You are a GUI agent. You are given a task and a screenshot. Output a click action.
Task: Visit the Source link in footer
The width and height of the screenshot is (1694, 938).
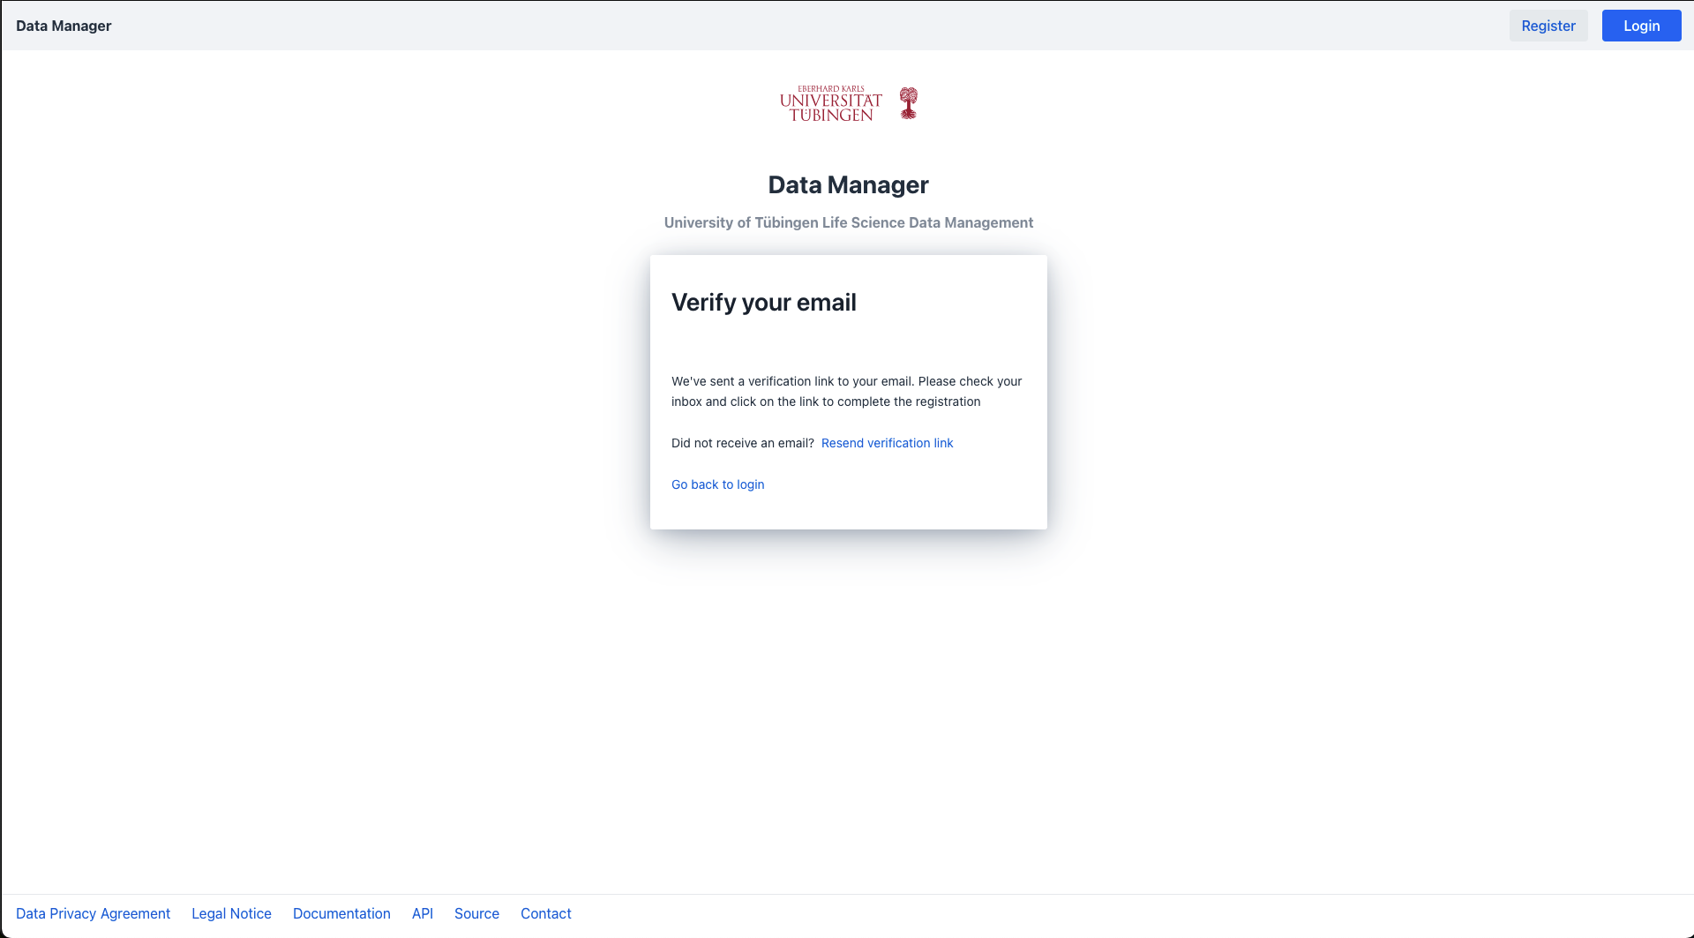(476, 913)
